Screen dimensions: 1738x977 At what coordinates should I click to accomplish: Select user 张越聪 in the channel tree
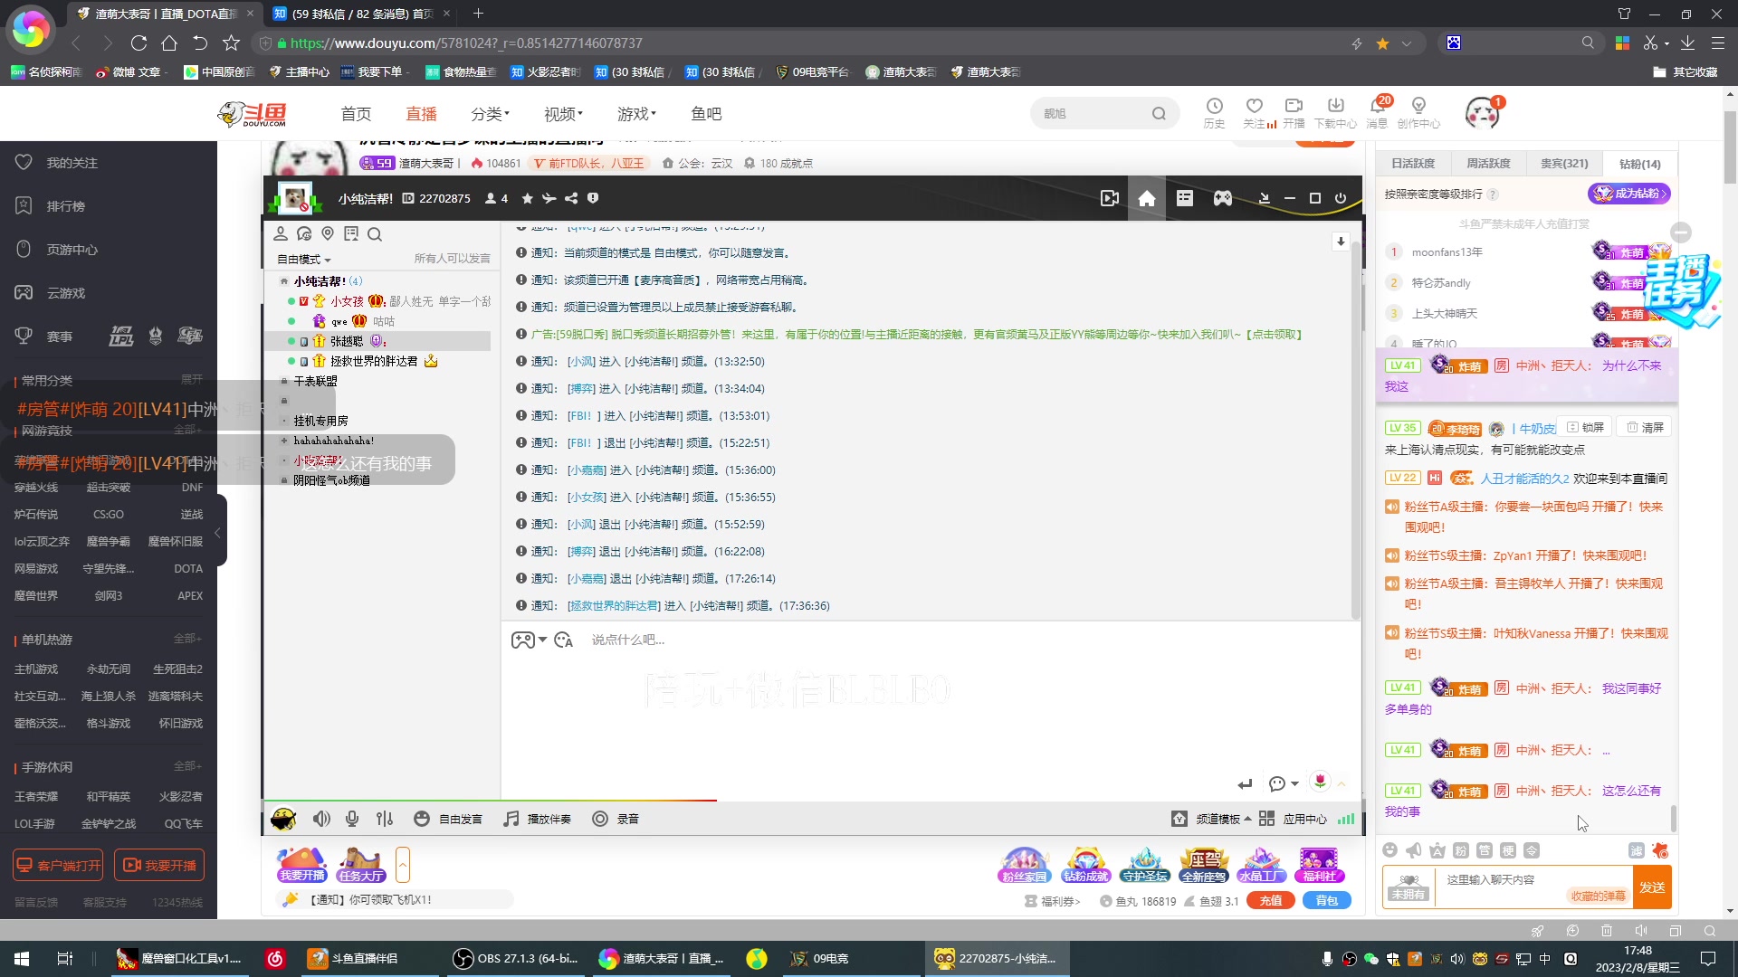point(377,341)
